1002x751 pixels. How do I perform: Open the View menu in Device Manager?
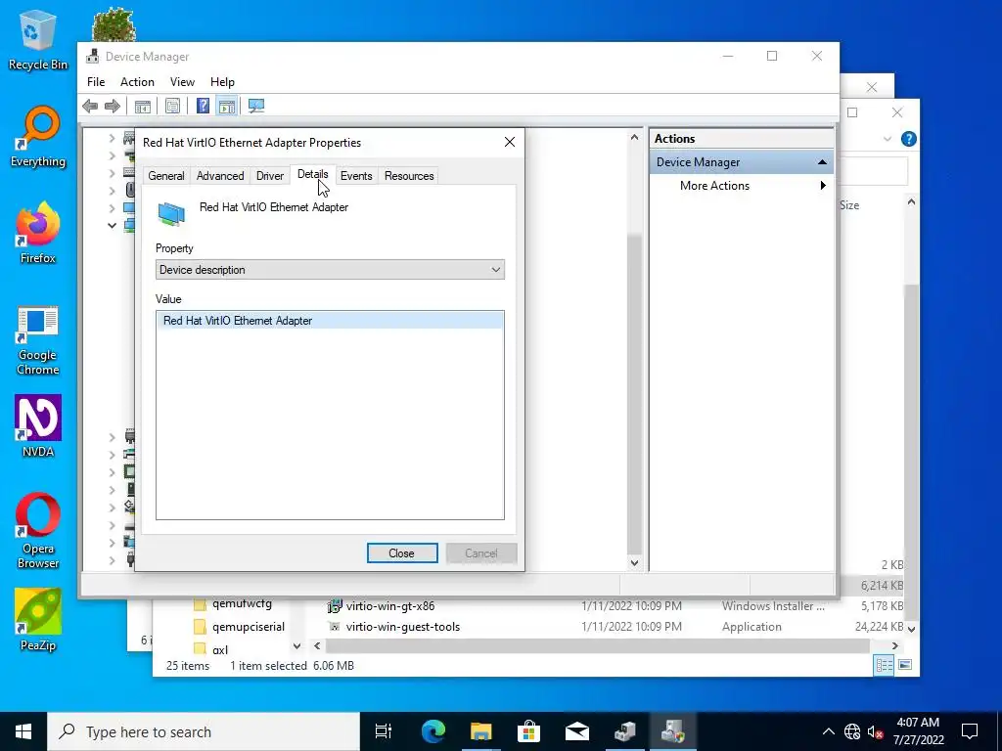182,82
